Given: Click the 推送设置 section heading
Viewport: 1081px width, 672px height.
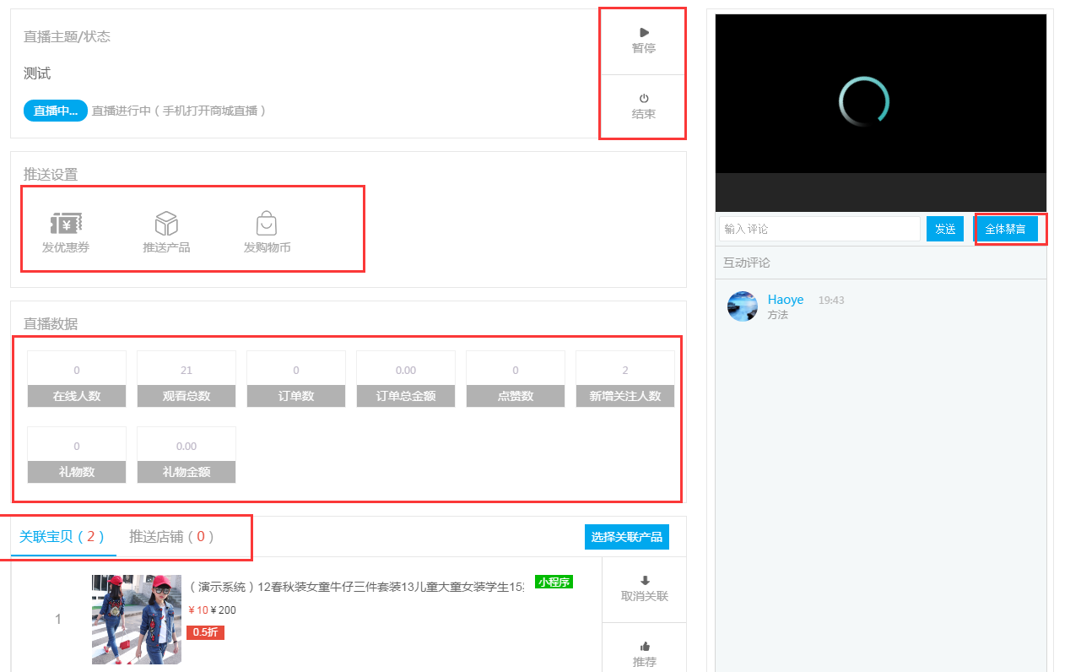Looking at the screenshot, I should (51, 175).
